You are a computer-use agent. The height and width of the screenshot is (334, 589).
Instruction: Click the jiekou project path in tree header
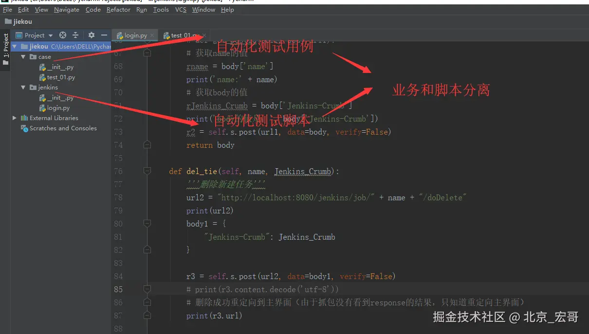(81, 47)
